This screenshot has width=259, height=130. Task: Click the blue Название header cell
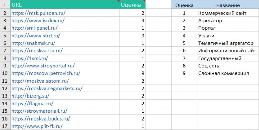[228, 5]
